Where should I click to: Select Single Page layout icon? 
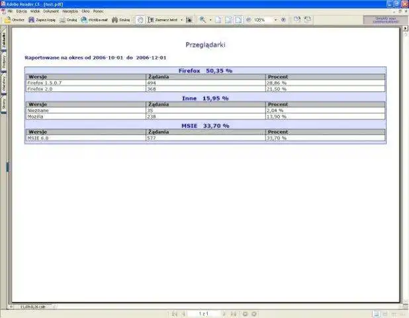376,314
